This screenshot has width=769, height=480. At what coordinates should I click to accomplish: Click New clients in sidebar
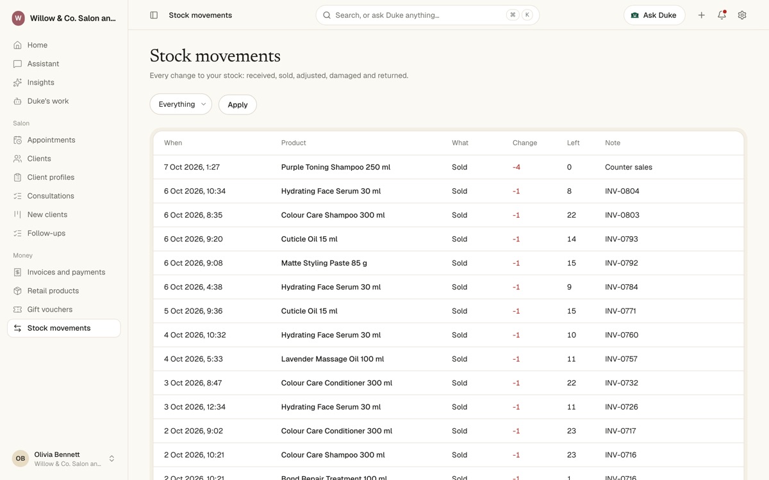[64, 214]
